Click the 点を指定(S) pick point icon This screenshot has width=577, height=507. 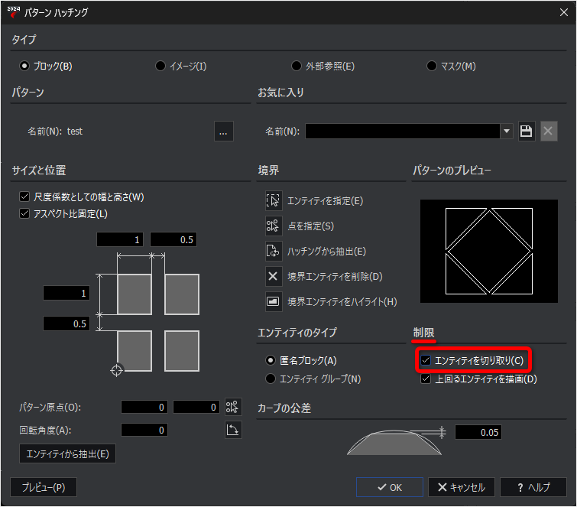click(274, 226)
